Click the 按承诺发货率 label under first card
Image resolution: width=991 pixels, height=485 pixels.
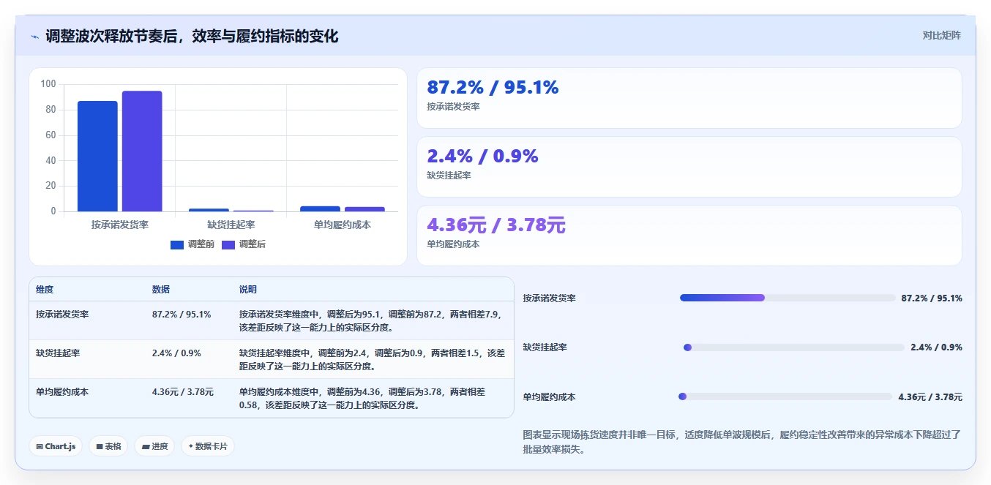pos(453,107)
